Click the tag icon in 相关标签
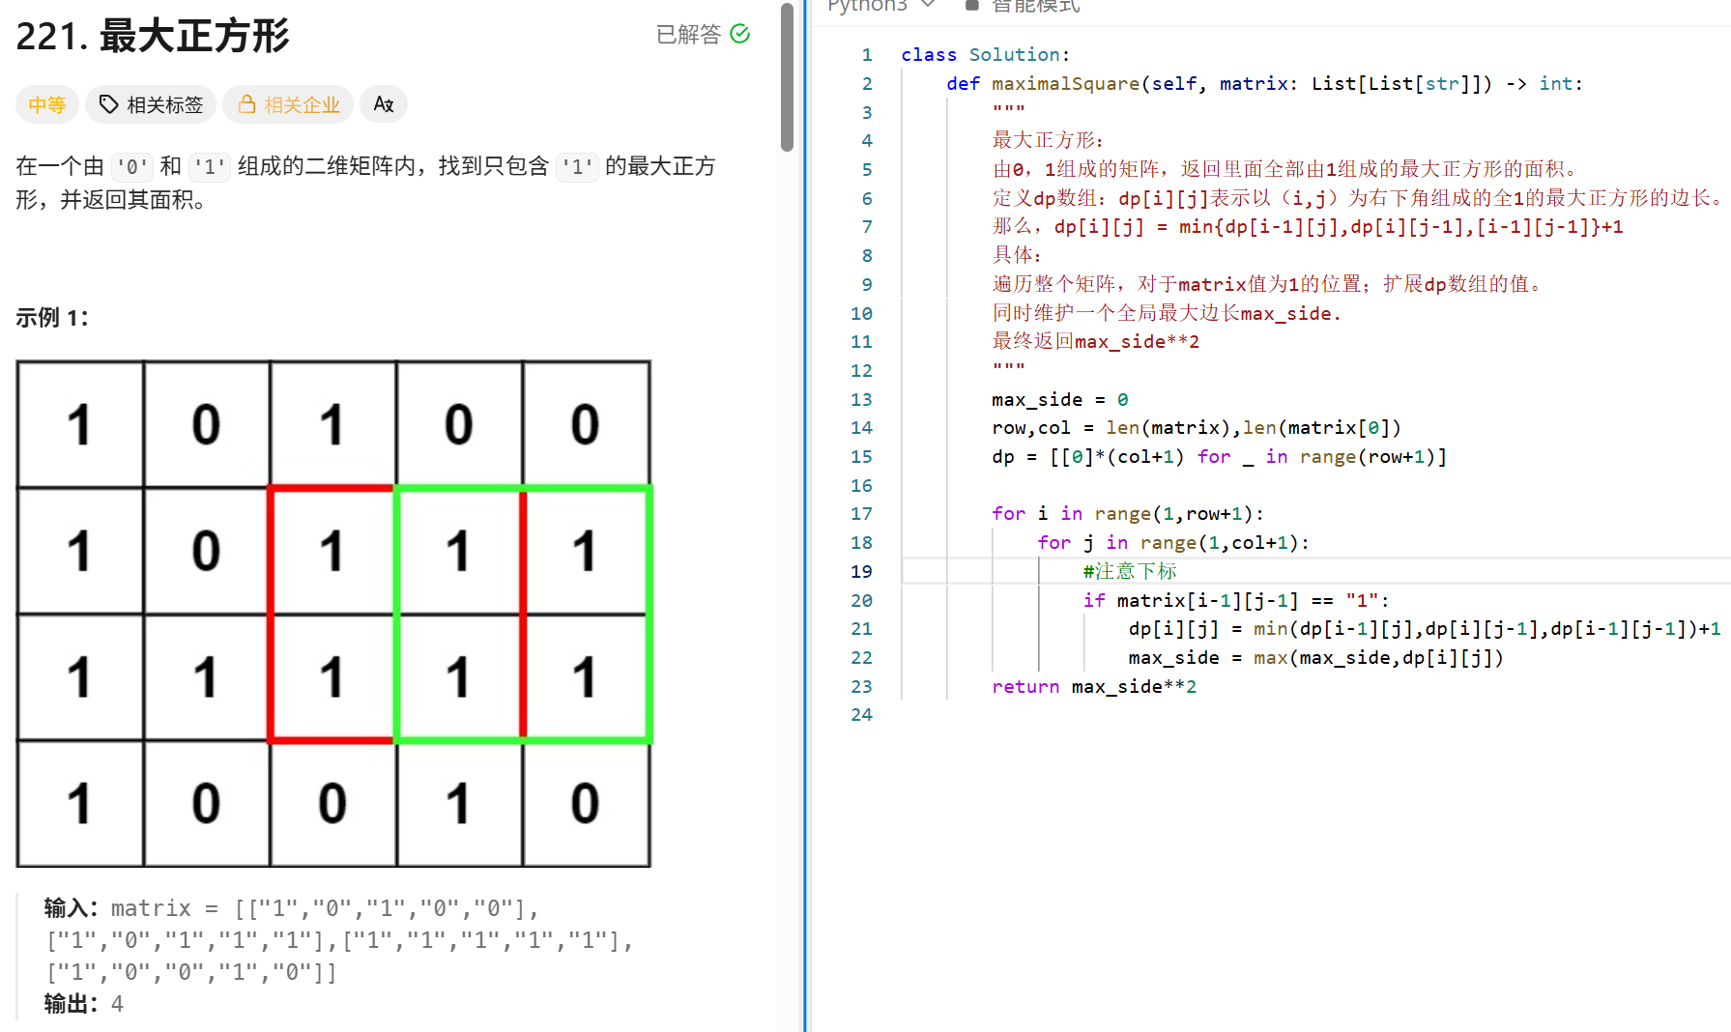Screen dimensions: 1731x1032 (x=109, y=104)
